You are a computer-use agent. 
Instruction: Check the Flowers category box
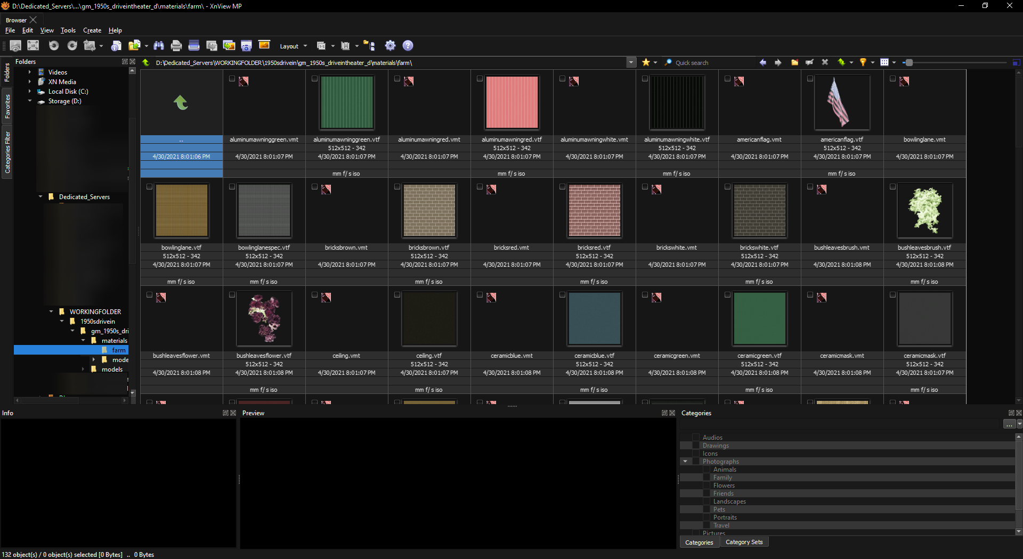pos(707,486)
